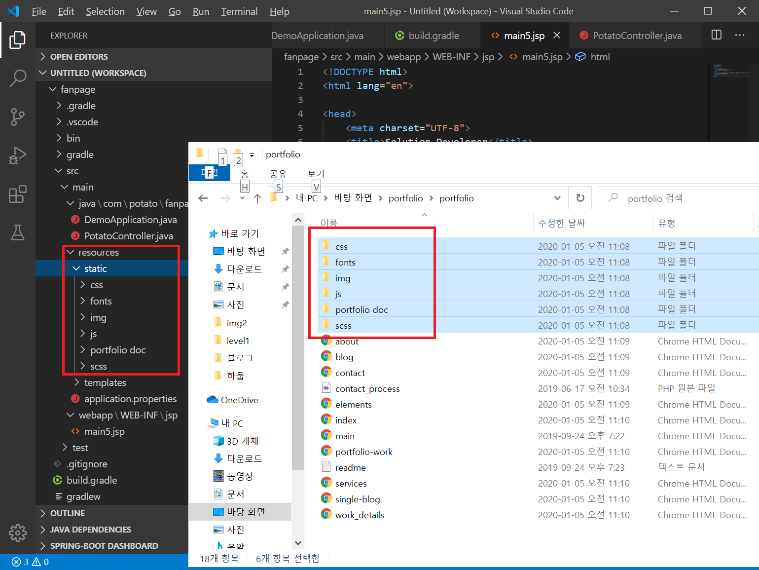Expand the OUTLINE section
Image resolution: width=759 pixels, height=570 pixels.
tap(43, 513)
